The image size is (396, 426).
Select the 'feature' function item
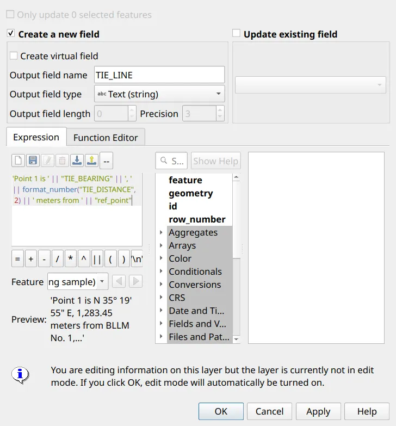coord(185,180)
